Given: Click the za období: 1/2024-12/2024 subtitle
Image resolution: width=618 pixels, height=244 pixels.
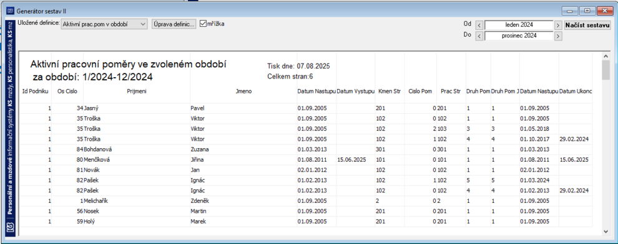Looking at the screenshot, I should 93,77.
